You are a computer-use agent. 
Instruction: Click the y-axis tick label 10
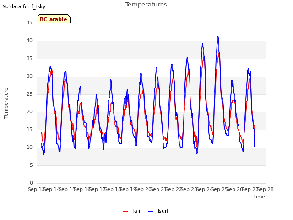pyautogui.click(x=29, y=148)
